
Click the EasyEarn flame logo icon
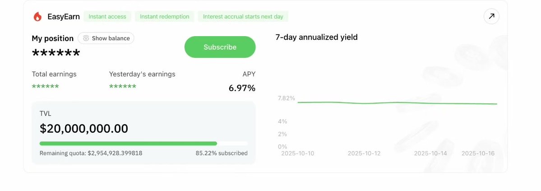pos(37,17)
